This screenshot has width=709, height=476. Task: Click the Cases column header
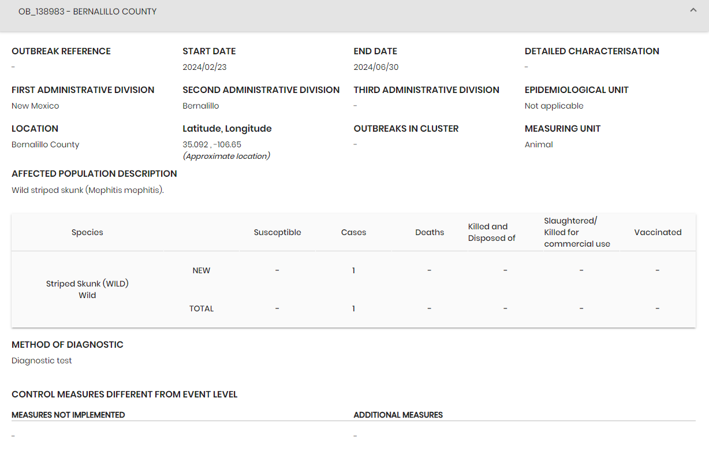[354, 232]
